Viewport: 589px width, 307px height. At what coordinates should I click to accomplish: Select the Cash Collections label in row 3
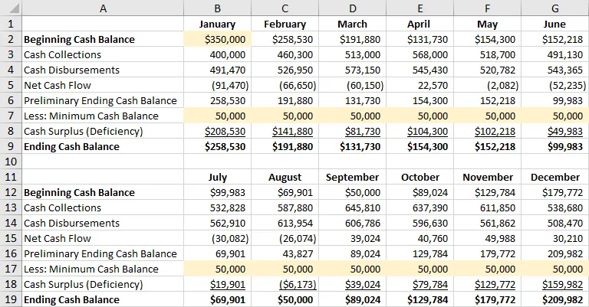tap(63, 54)
